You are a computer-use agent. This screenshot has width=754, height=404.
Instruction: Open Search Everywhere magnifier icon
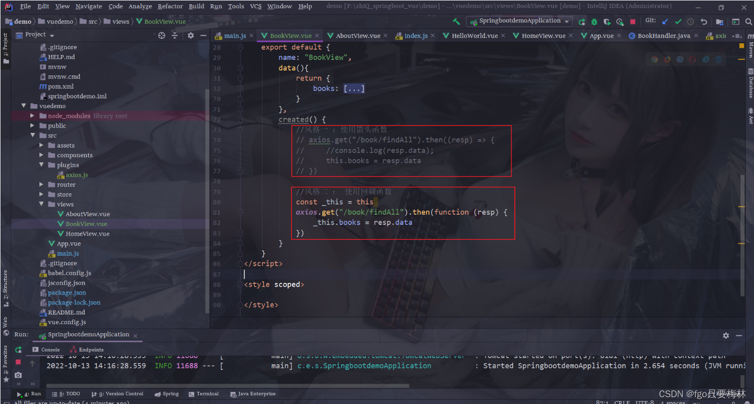(749, 21)
